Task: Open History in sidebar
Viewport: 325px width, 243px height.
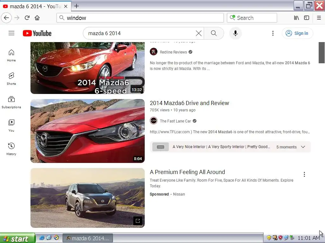Action: (x=11, y=149)
